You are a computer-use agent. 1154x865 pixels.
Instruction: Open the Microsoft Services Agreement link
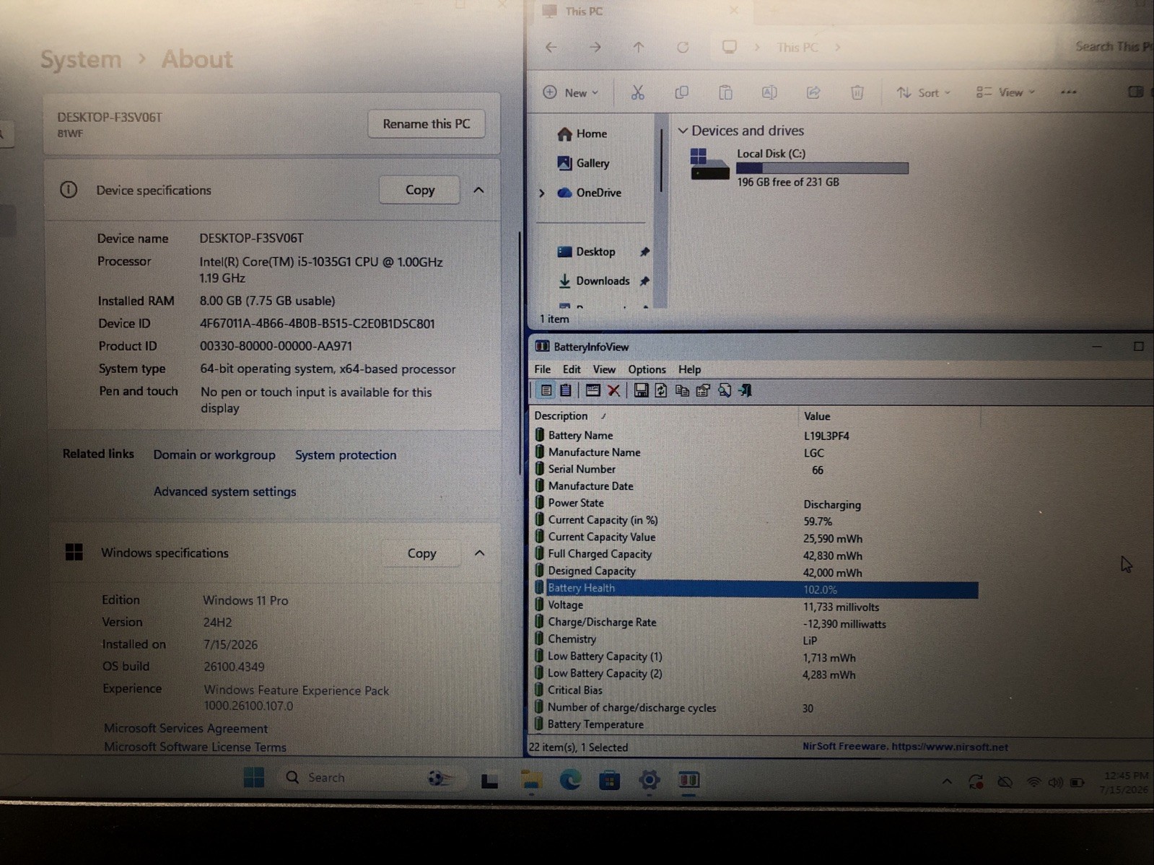tap(185, 729)
